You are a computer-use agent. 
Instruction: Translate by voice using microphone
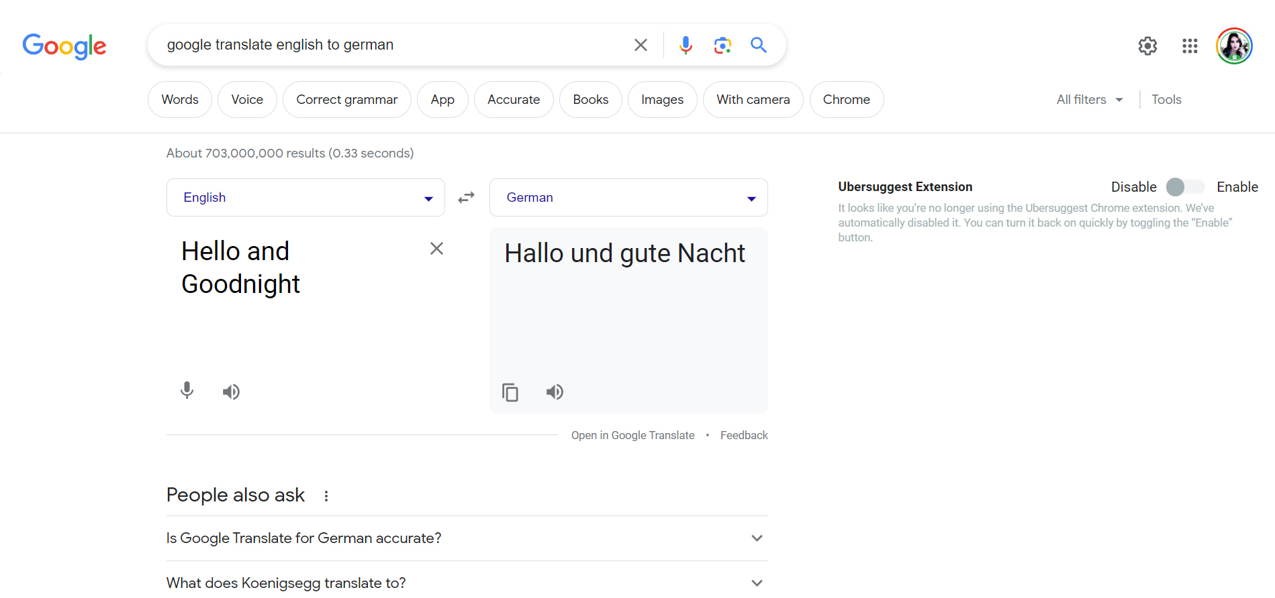pyautogui.click(x=187, y=391)
